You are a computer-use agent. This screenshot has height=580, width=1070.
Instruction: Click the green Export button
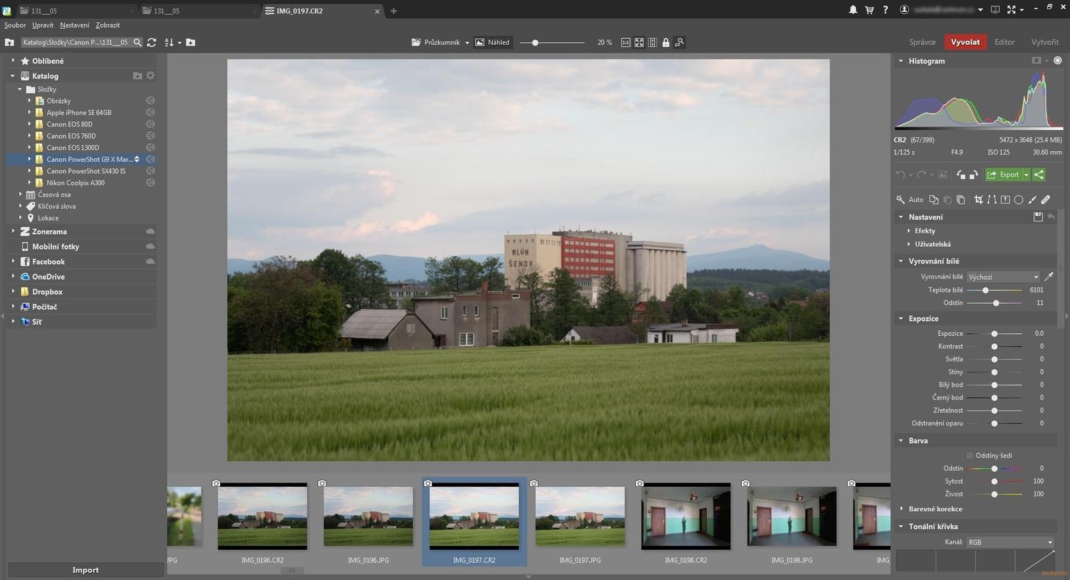point(1004,175)
